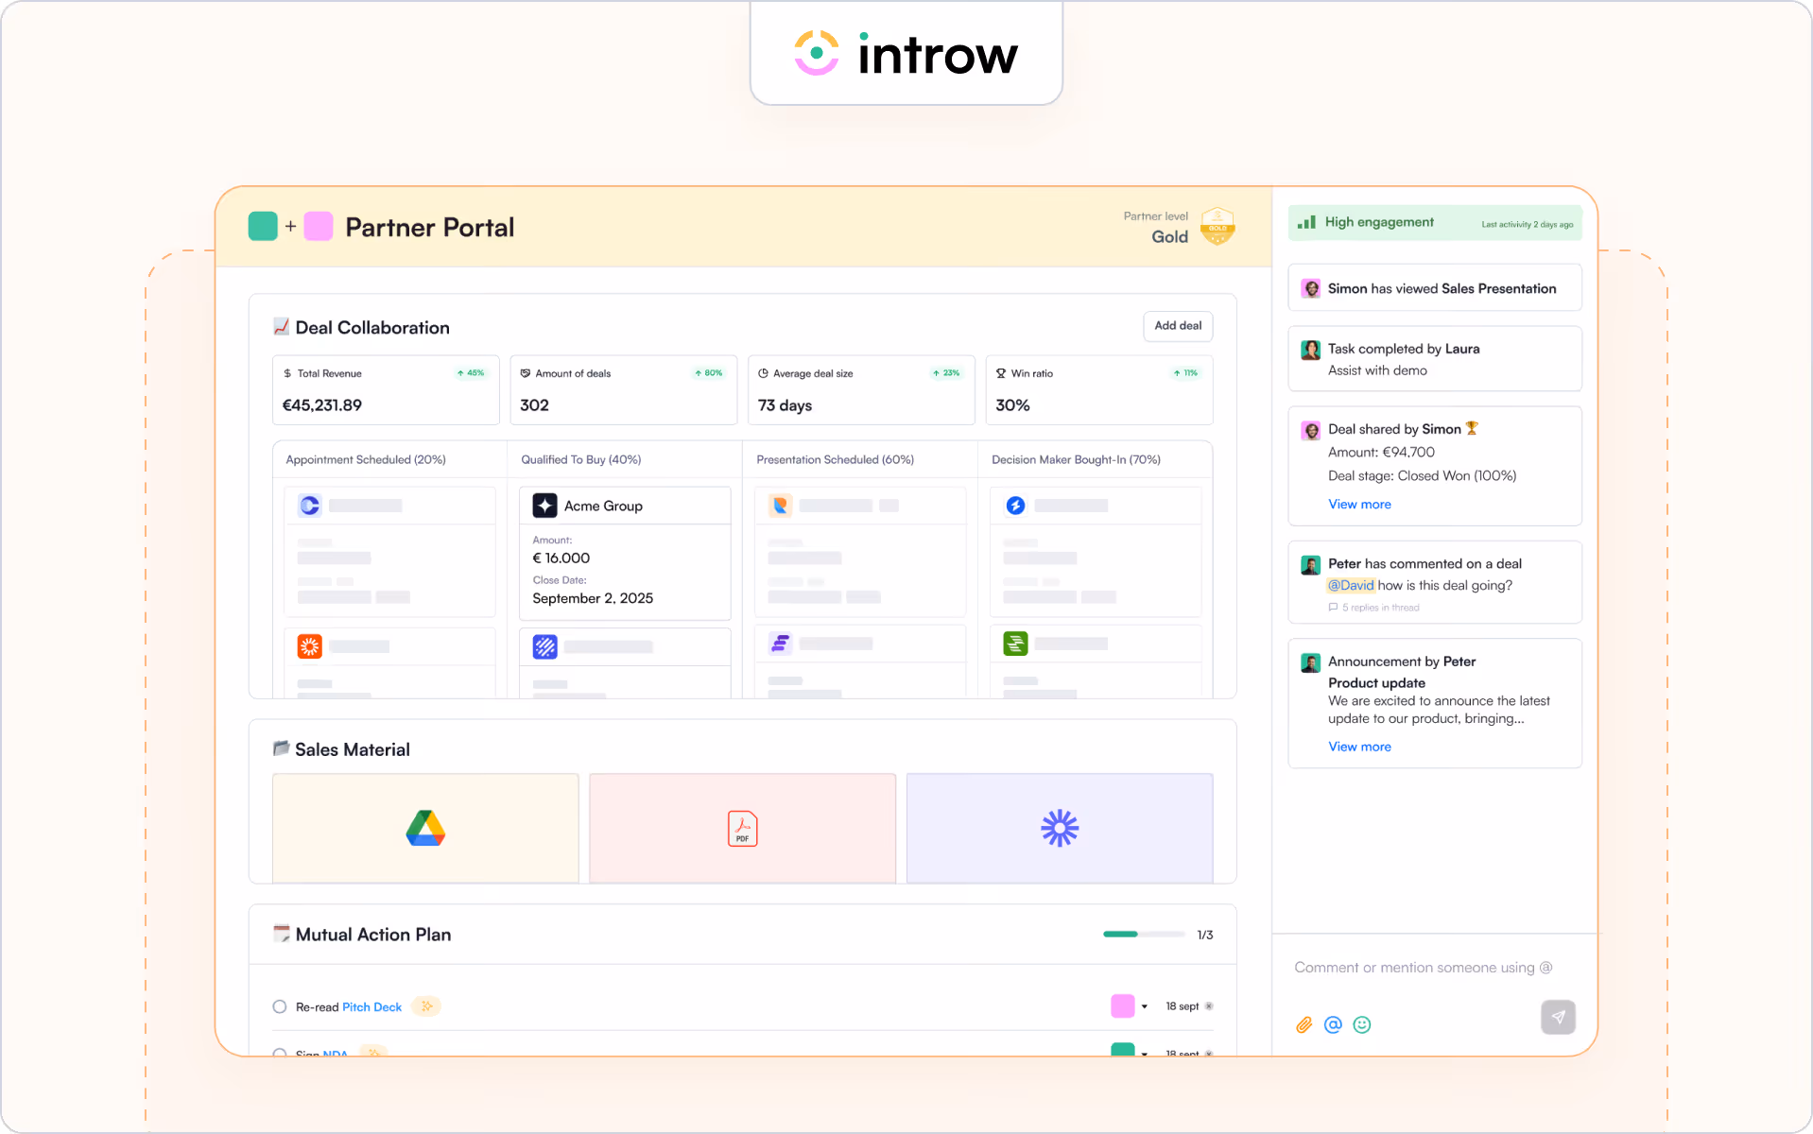
Task: Select the Qualified To Buy (40%) column header
Action: [x=581, y=460]
